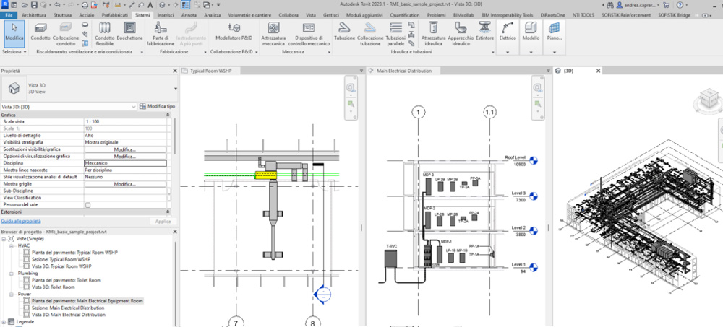Expand the Legende tree node
723x327 pixels.
4,322
